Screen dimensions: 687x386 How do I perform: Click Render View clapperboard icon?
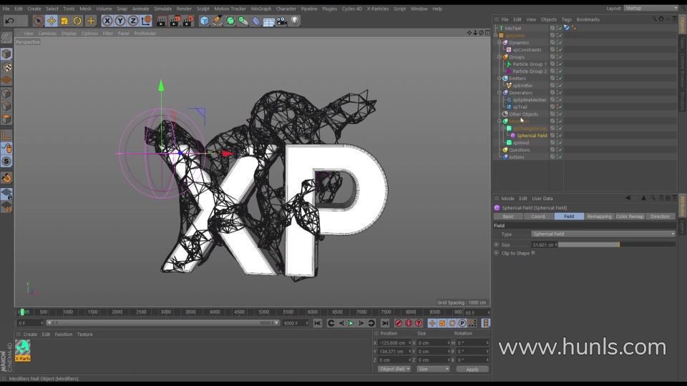click(x=161, y=21)
